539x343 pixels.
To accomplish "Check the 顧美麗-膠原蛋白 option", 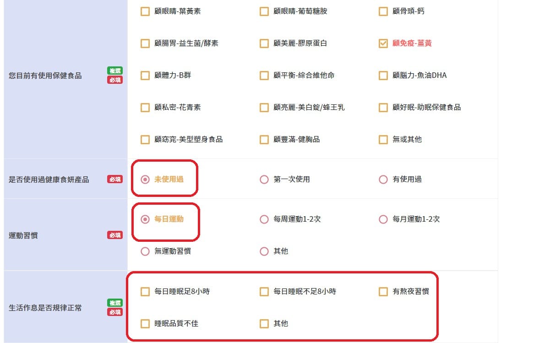I will 264,43.
